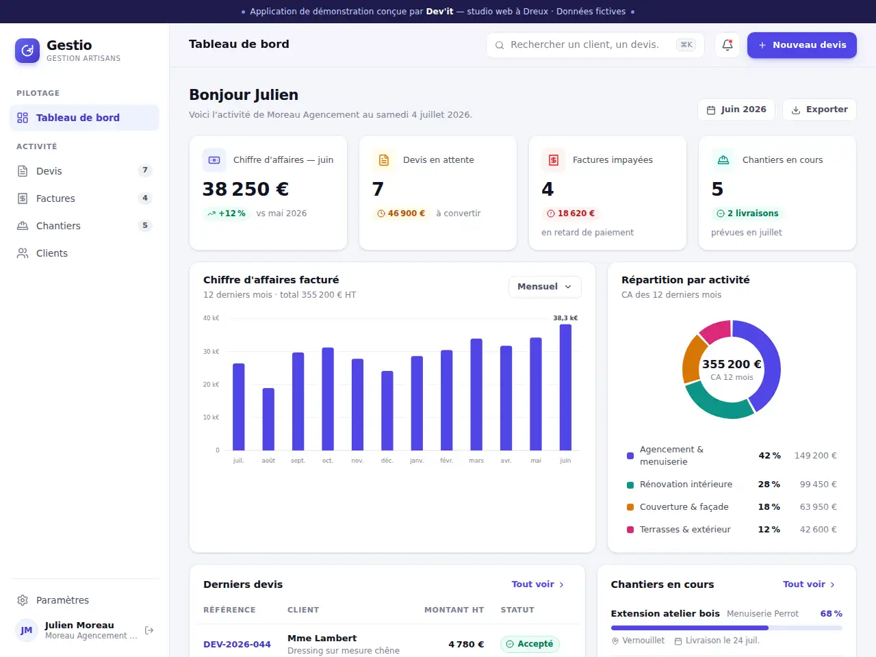
Task: Click the Nouveau devis button
Action: click(x=802, y=45)
